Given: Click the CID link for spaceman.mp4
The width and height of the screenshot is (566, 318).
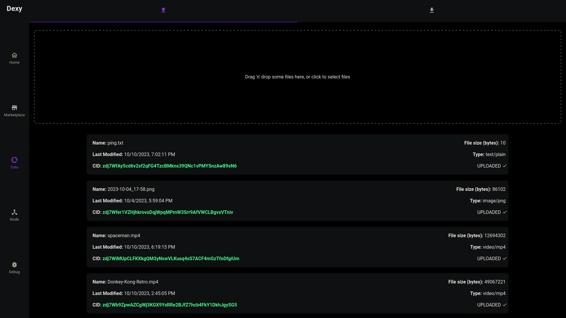Looking at the screenshot, I should pos(171,259).
